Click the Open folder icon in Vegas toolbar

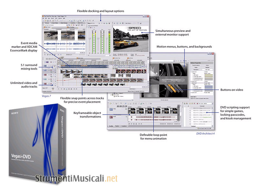(46, 21)
